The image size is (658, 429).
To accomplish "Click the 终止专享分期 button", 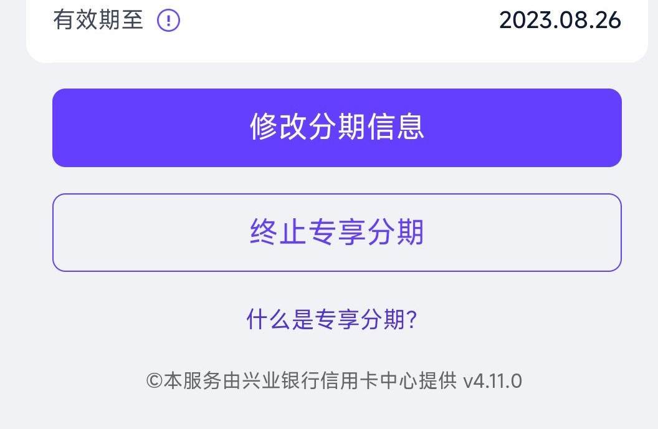I will pyautogui.click(x=337, y=233).
